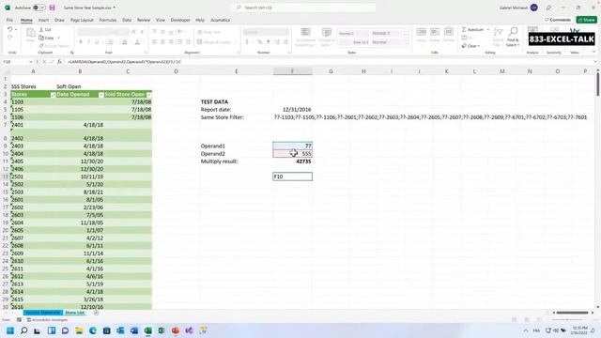Click the Save icon in title bar
This screenshot has height=338, width=601.
click(x=53, y=8)
